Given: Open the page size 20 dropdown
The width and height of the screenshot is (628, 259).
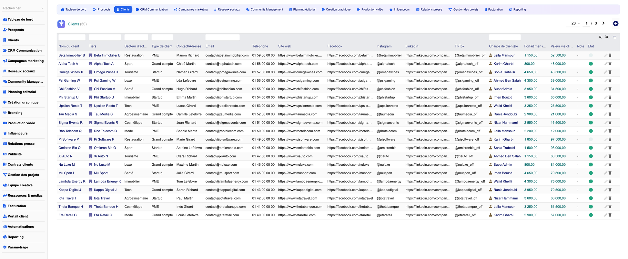Looking at the screenshot, I should pyautogui.click(x=575, y=23).
